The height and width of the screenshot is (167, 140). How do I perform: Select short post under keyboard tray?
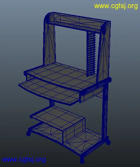click(x=52, y=103)
